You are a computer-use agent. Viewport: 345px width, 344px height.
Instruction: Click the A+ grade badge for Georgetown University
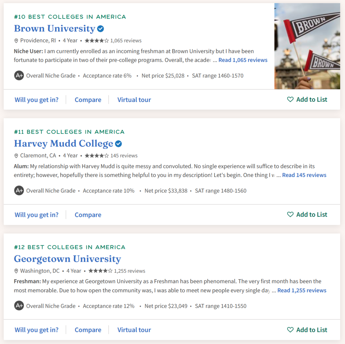19,306
